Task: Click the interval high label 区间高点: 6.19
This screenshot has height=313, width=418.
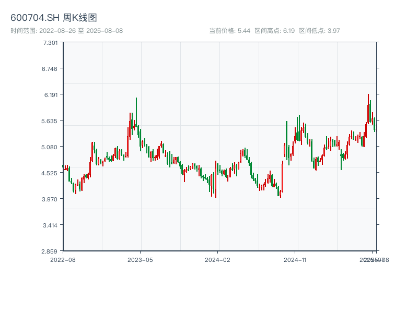Action: (x=275, y=31)
